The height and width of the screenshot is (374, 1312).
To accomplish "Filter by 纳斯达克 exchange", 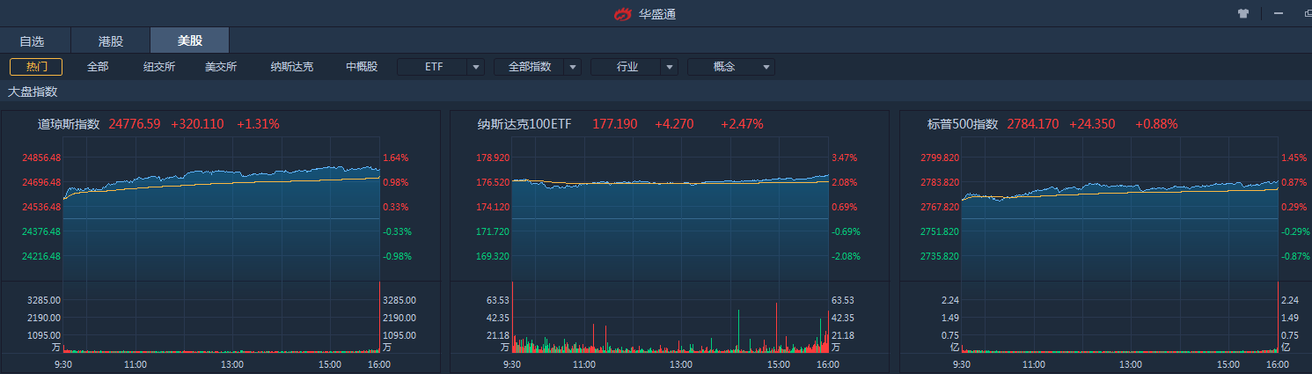I will coord(291,67).
